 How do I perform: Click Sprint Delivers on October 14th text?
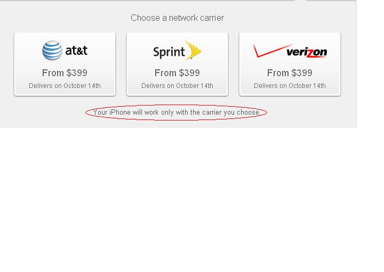177,86
